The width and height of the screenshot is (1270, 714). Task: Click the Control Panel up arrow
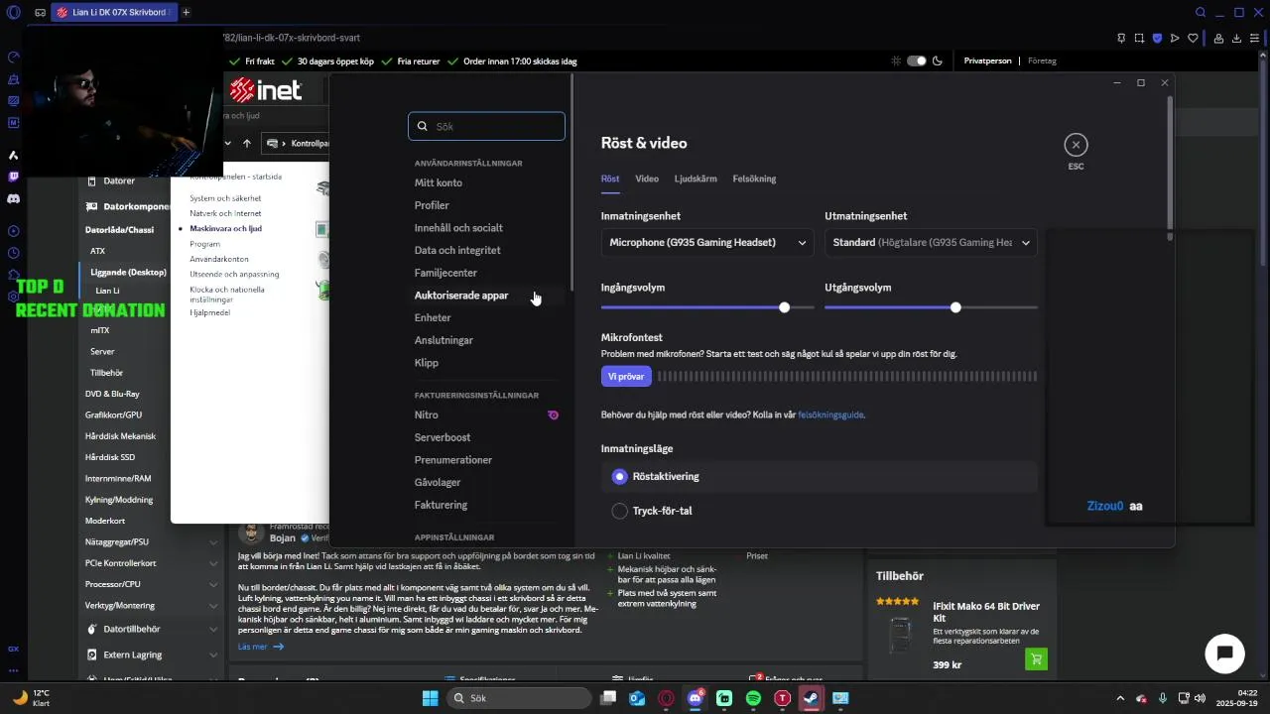click(x=247, y=143)
